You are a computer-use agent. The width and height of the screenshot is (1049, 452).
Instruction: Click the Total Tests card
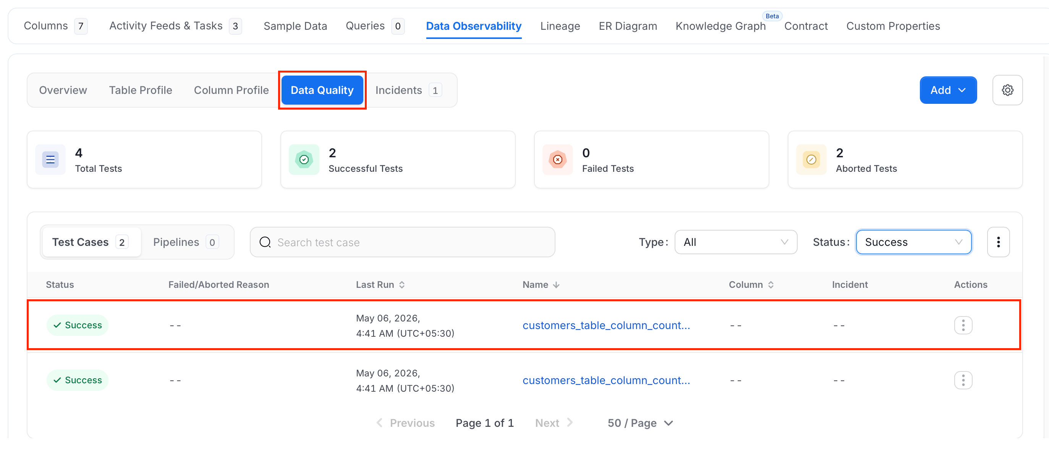tap(144, 160)
